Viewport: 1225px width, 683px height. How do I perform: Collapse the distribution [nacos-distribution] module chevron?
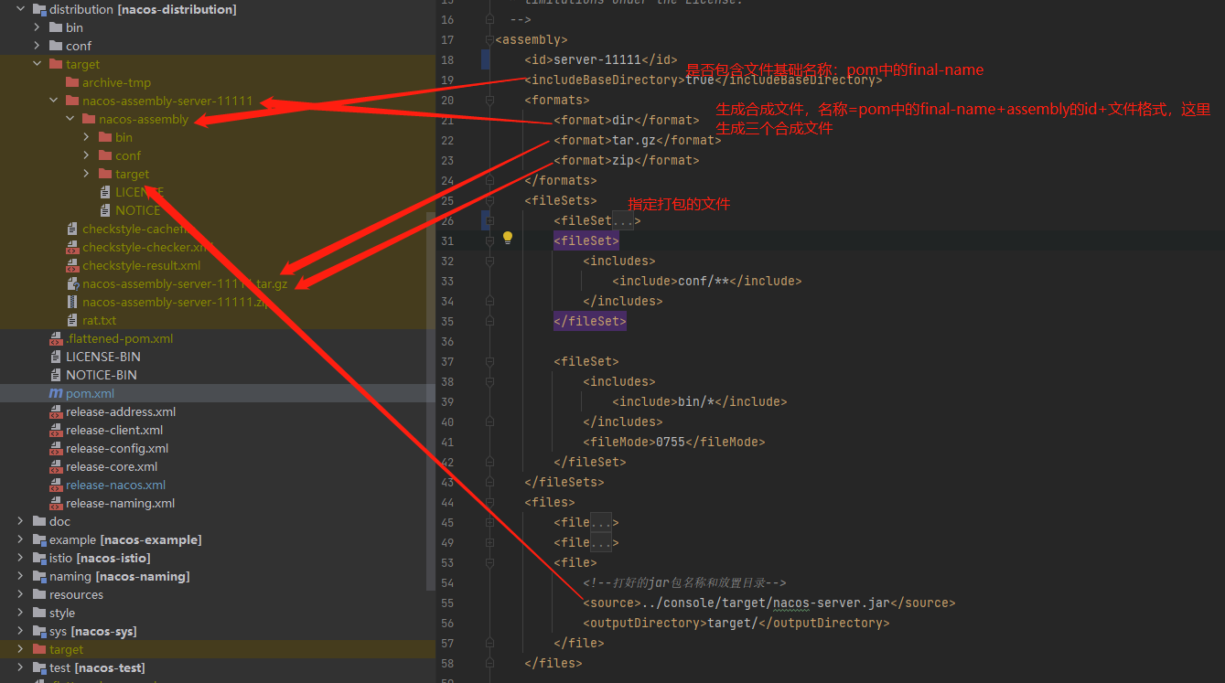[x=20, y=9]
